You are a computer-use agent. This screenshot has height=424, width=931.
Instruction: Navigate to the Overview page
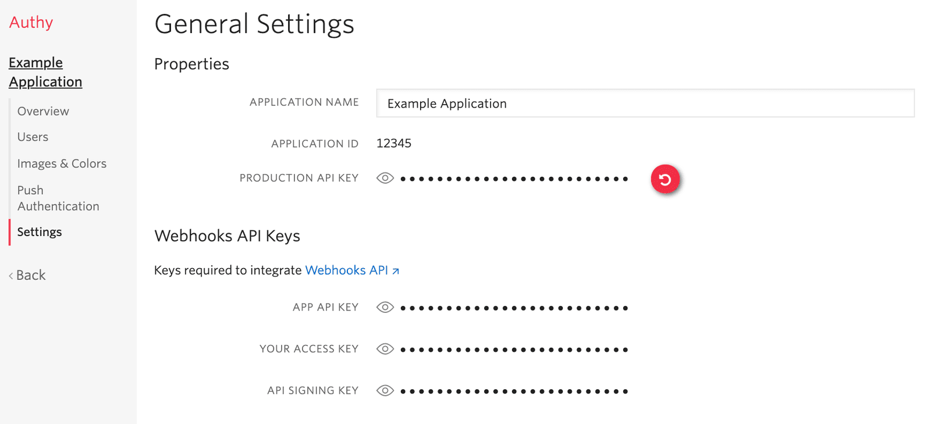click(x=43, y=111)
